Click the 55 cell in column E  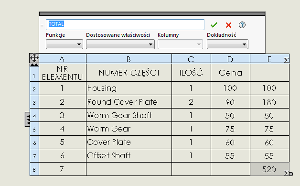point(269,156)
